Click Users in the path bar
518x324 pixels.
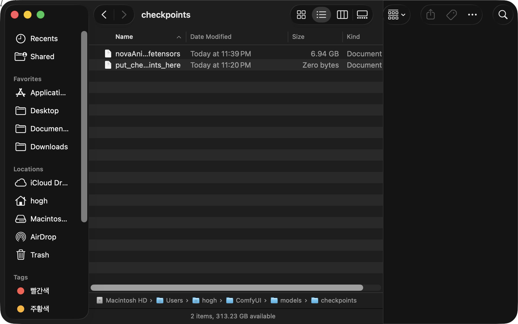coord(170,300)
